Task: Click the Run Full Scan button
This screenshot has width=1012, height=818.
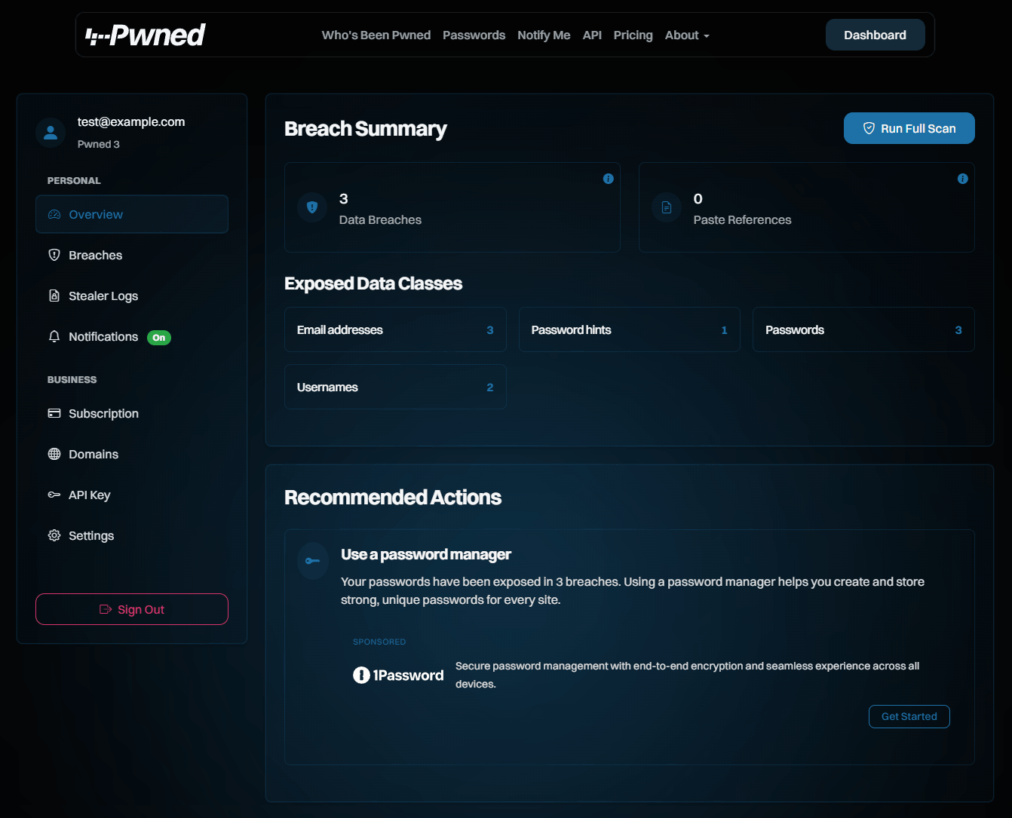Action: click(909, 128)
